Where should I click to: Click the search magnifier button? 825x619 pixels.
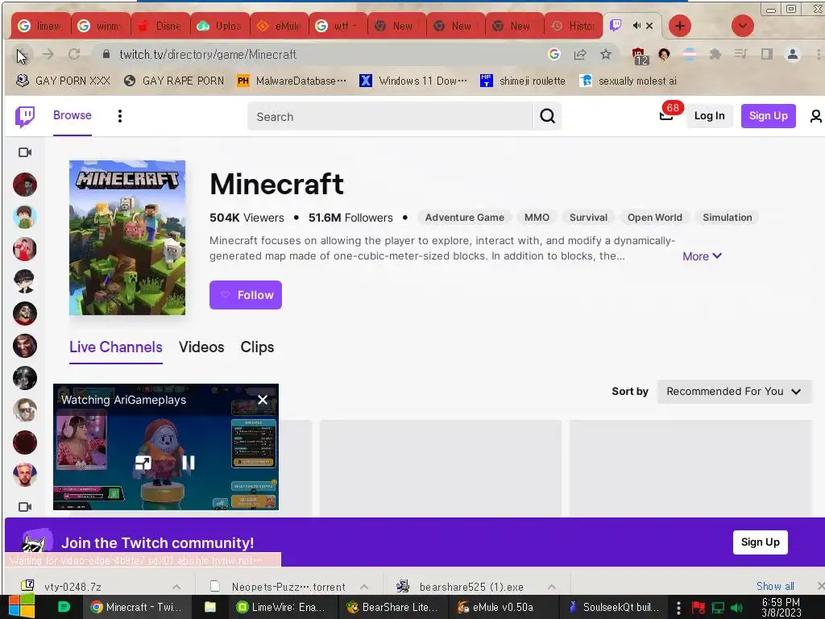pos(547,116)
